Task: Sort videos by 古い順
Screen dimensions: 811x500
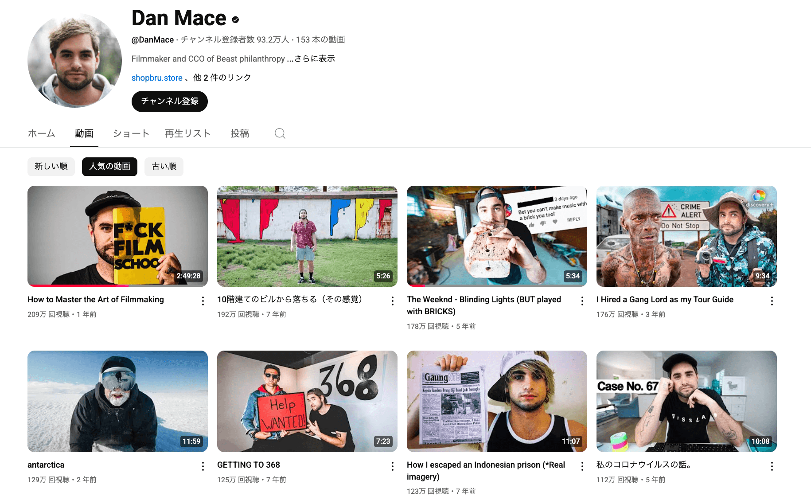Action: tap(164, 167)
